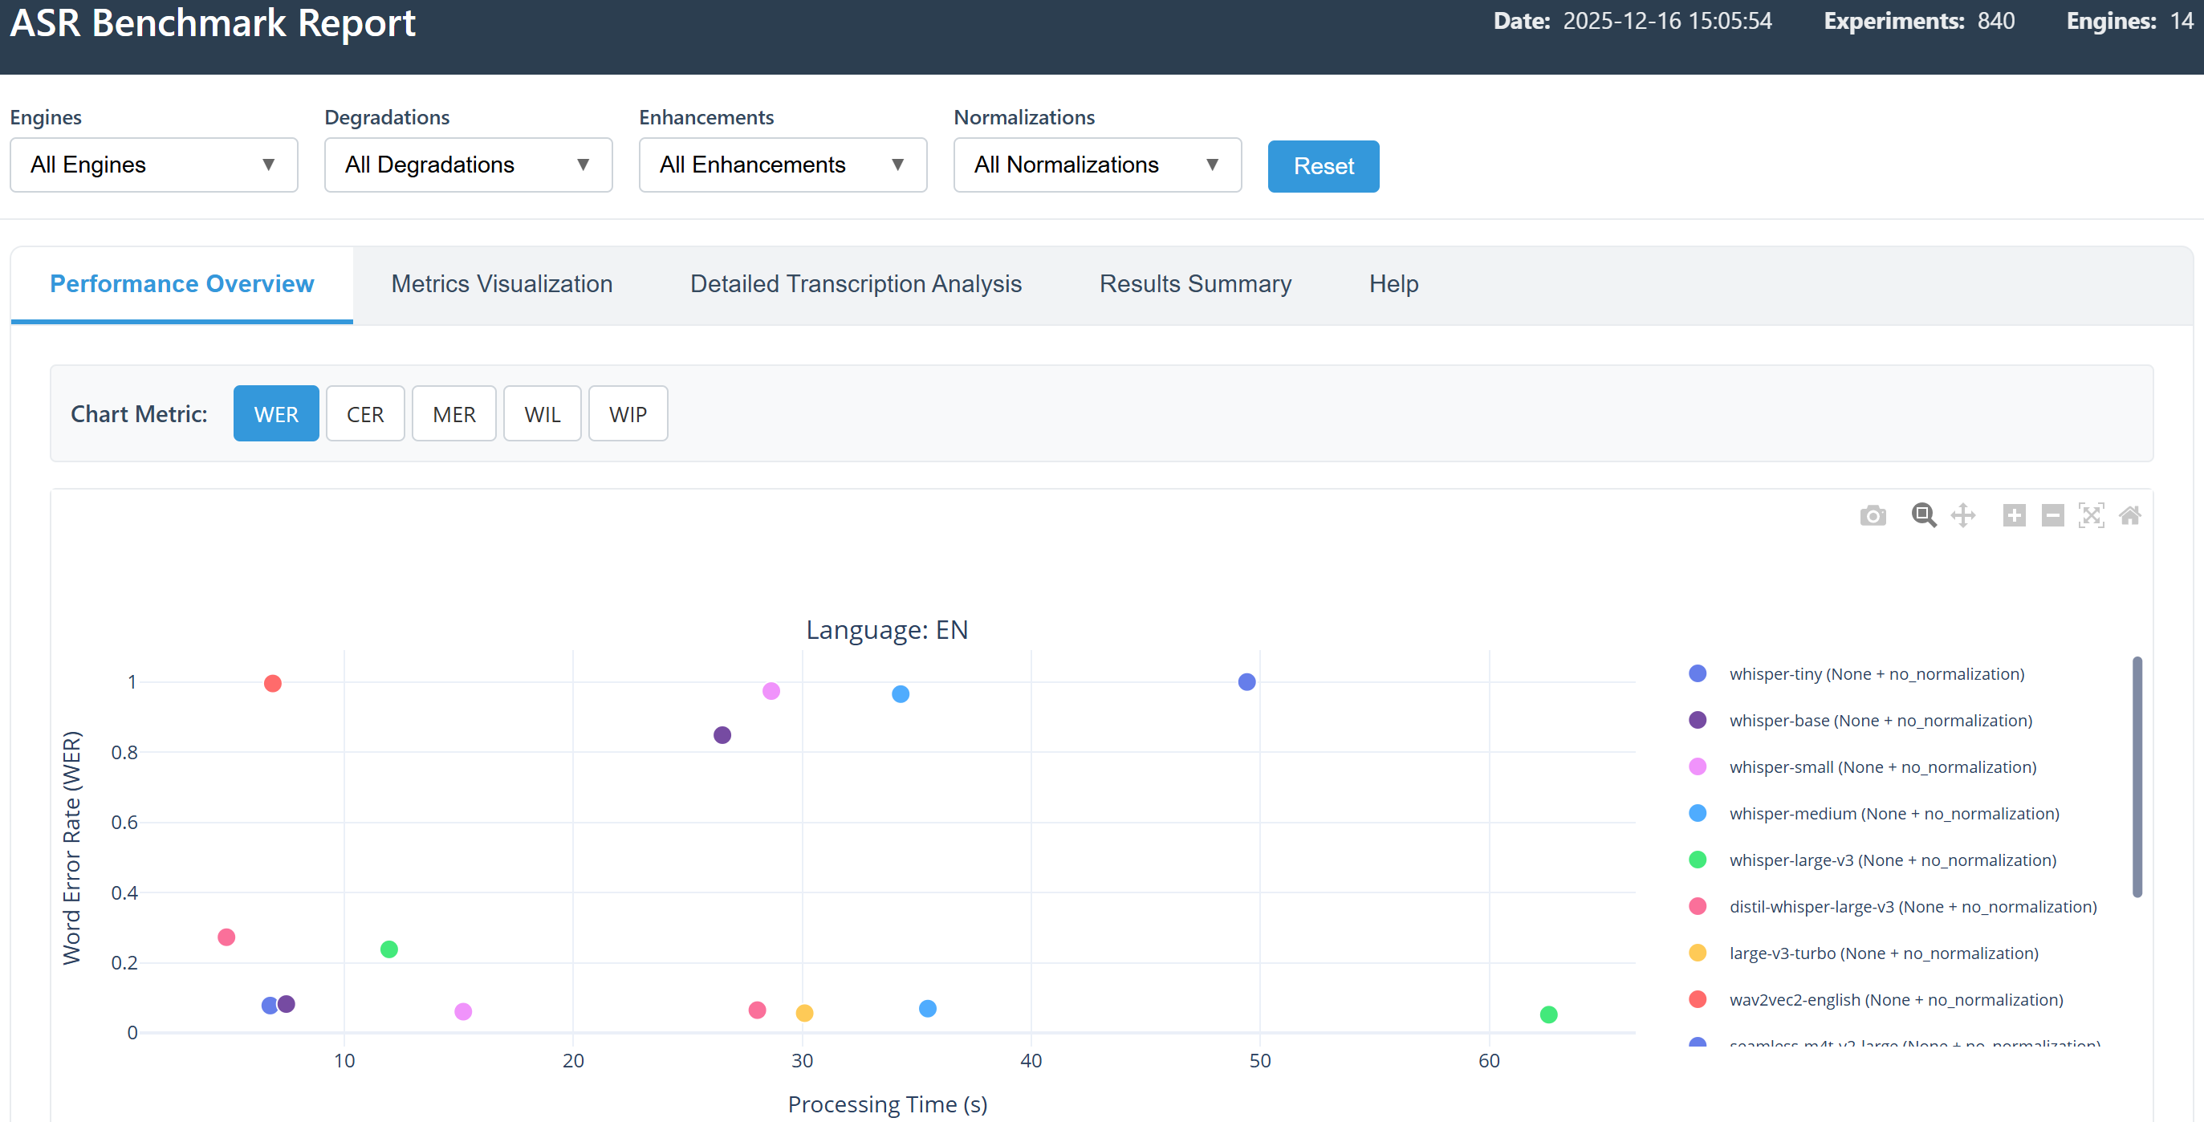Click the red wav2vec2-english data point
This screenshot has height=1122, width=2204.
tap(273, 683)
